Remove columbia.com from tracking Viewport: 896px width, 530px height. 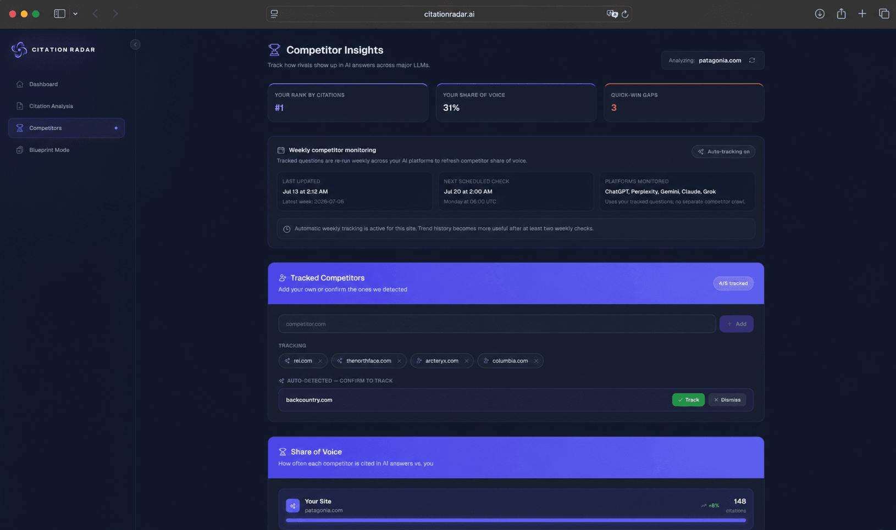pos(536,361)
